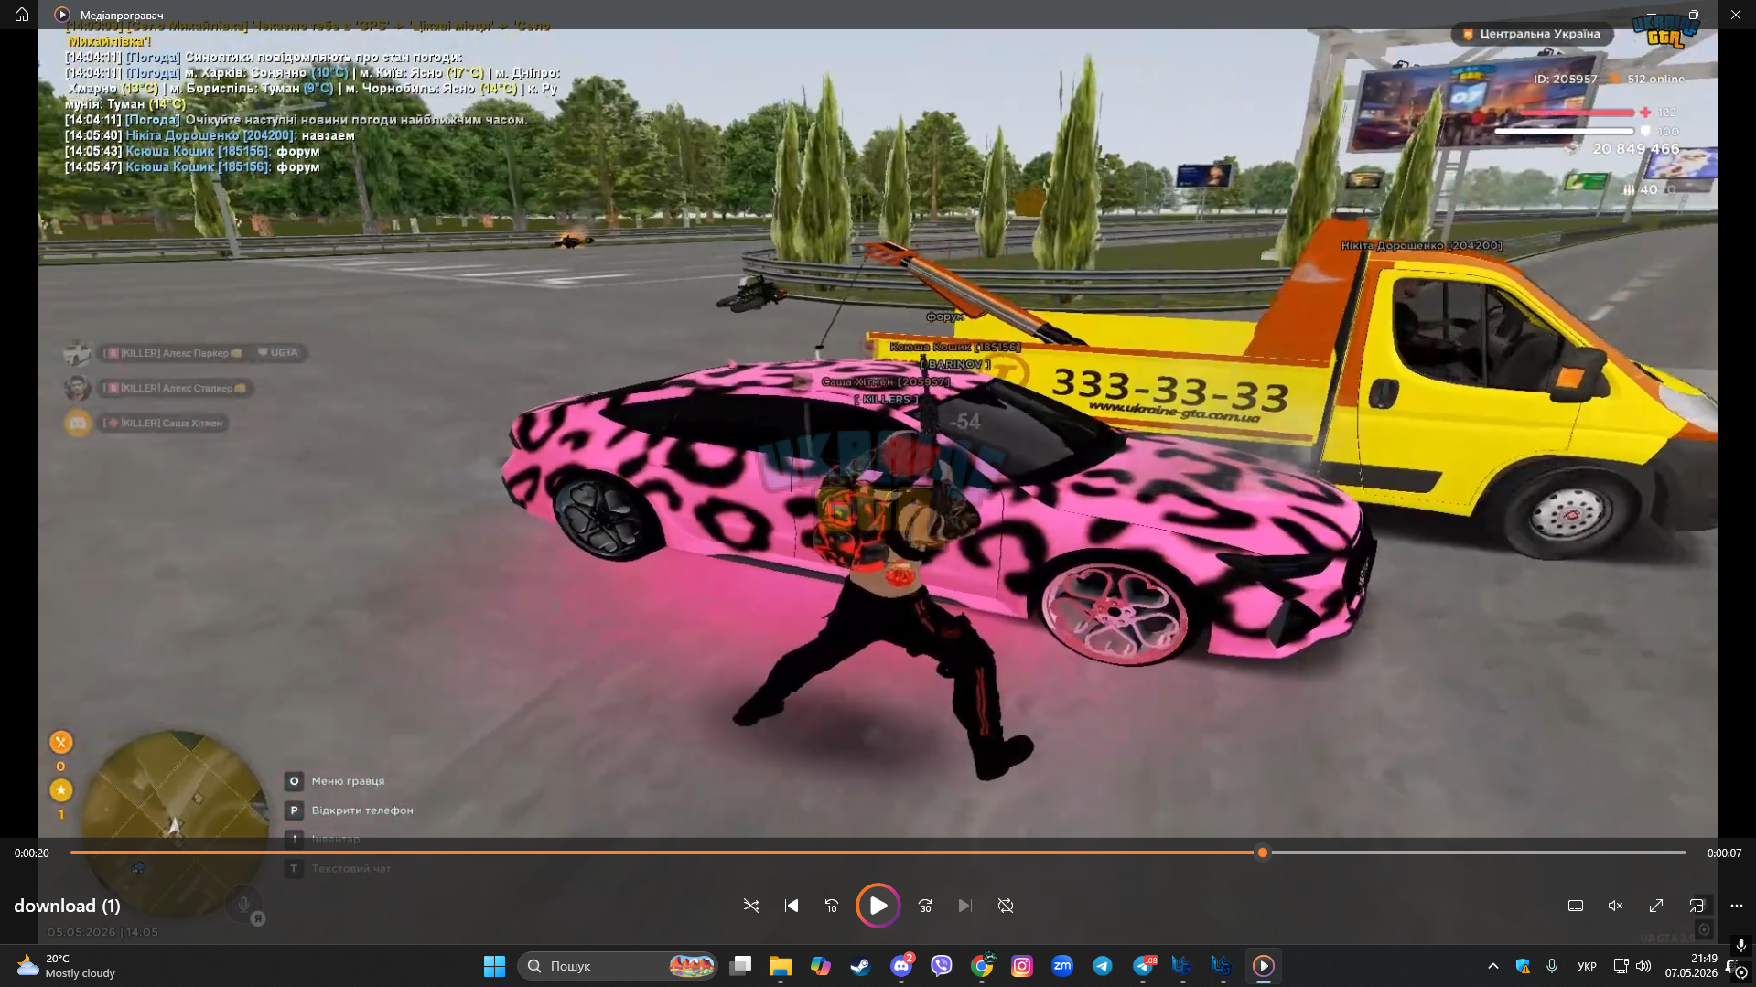
Task: Click the seek bar position handle
Action: coord(1263,853)
